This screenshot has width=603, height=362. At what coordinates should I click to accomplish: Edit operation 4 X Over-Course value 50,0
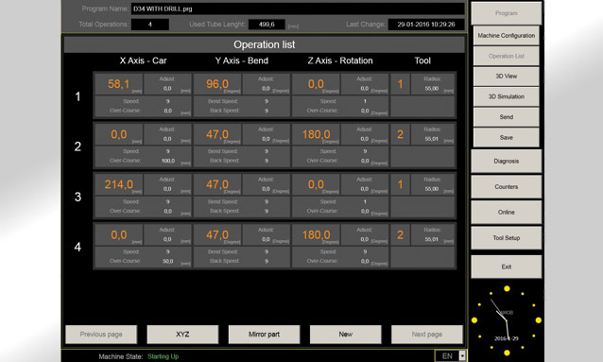pos(168,261)
